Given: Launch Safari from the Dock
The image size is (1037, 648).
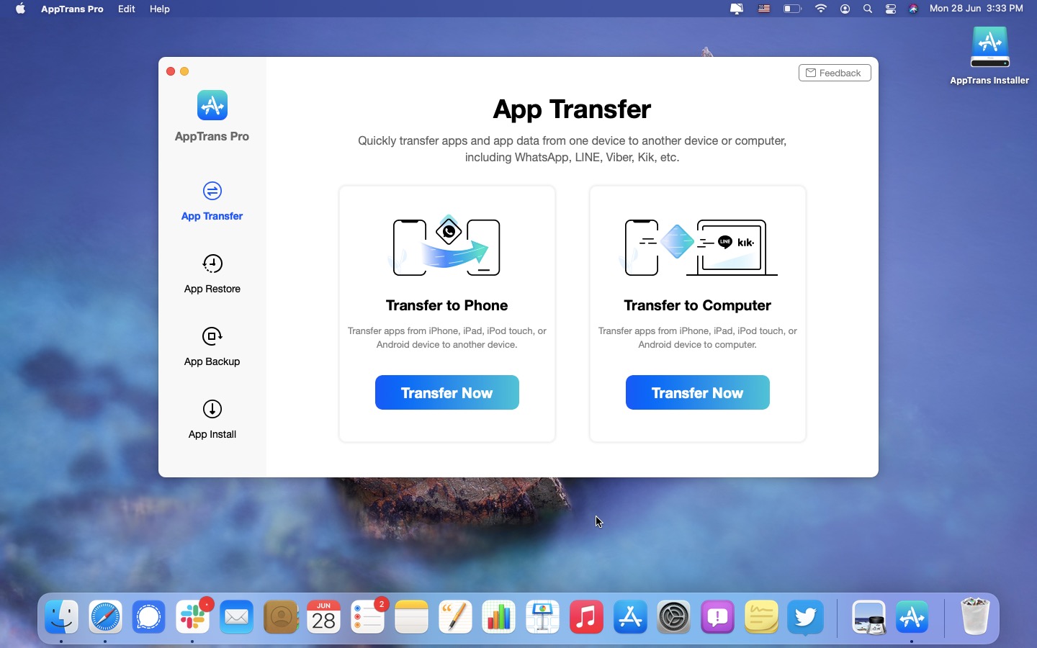Looking at the screenshot, I should pyautogui.click(x=106, y=618).
